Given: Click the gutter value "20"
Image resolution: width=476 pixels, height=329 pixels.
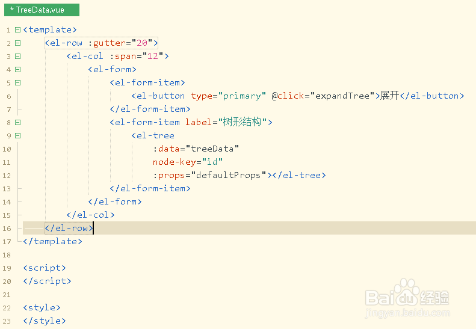Looking at the screenshot, I should (x=144, y=43).
